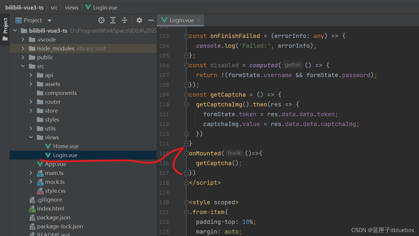
Task: Click the Expand All icon in Project panel
Action: coord(113,20)
